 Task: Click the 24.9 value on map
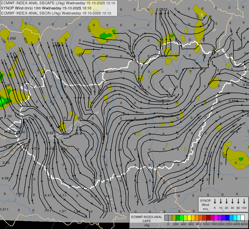pyautogui.click(x=7, y=132)
